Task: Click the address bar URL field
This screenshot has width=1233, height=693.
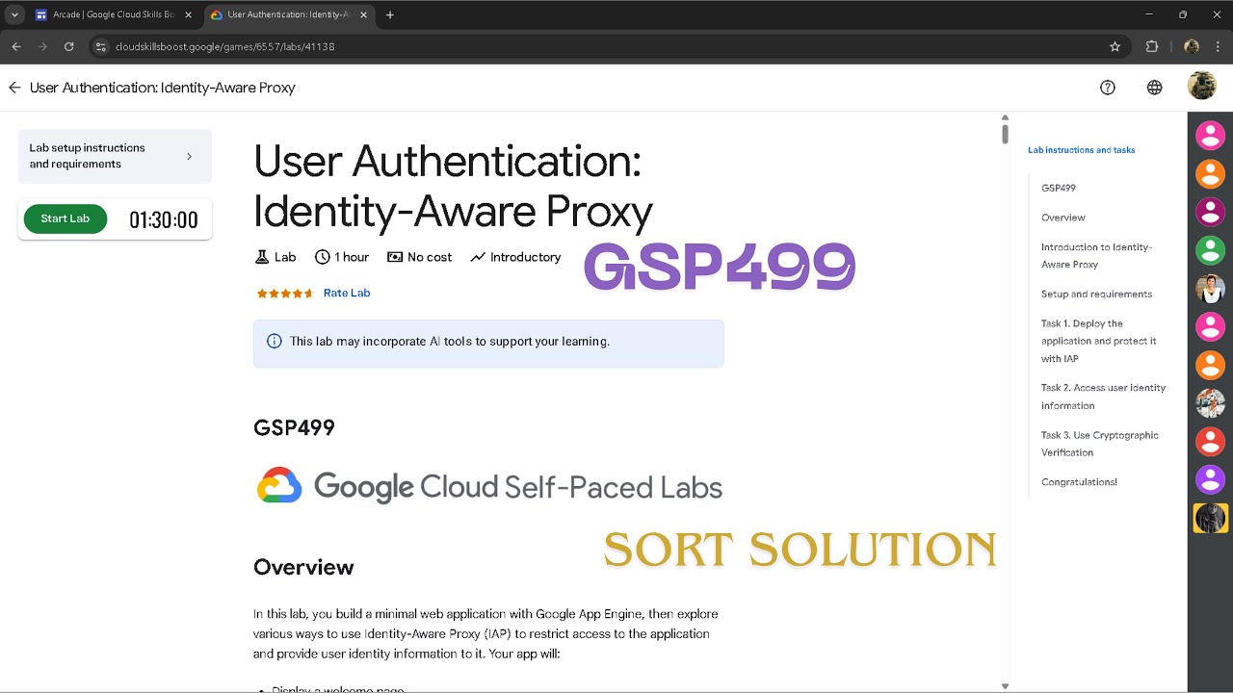Action: pyautogui.click(x=607, y=46)
